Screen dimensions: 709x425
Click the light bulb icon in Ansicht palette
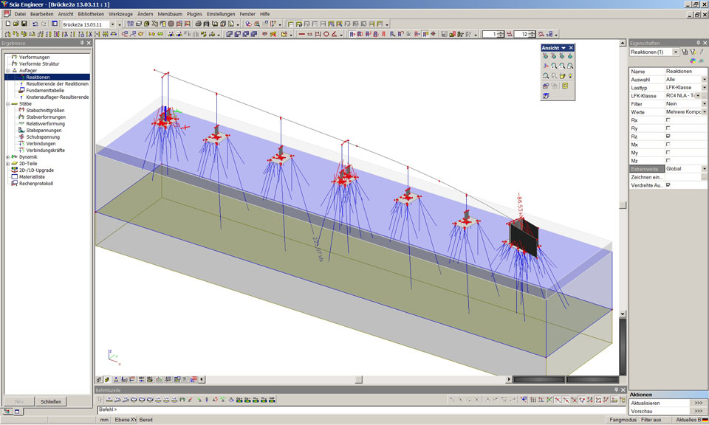pos(571,75)
